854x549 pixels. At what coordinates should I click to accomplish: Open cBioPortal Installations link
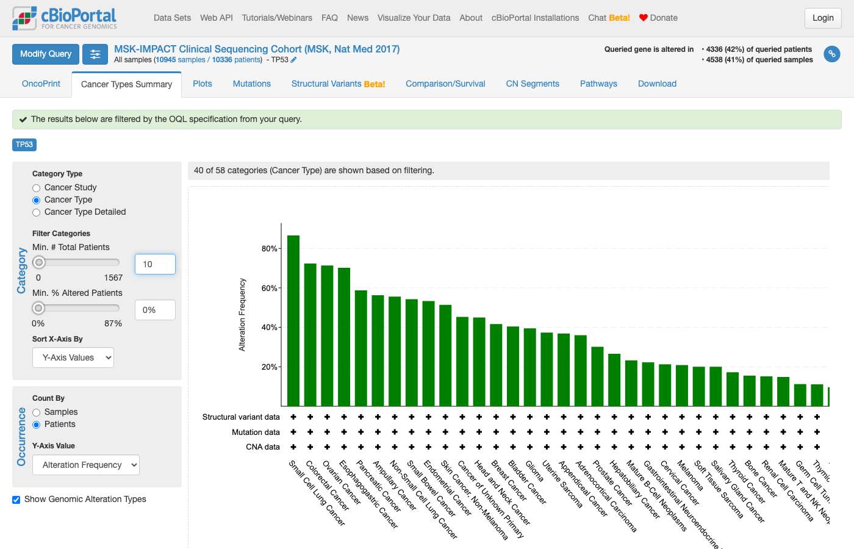535,18
